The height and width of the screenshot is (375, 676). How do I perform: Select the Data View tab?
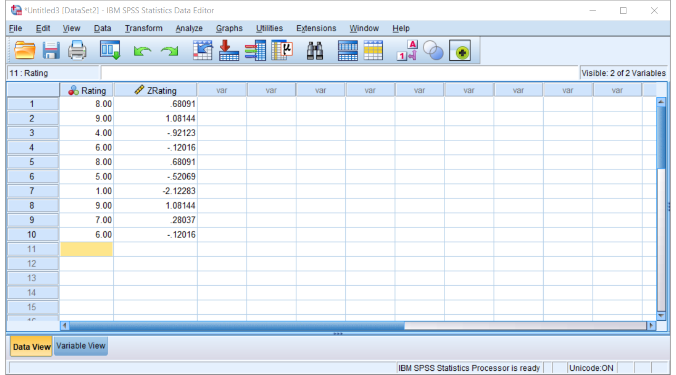click(x=32, y=347)
